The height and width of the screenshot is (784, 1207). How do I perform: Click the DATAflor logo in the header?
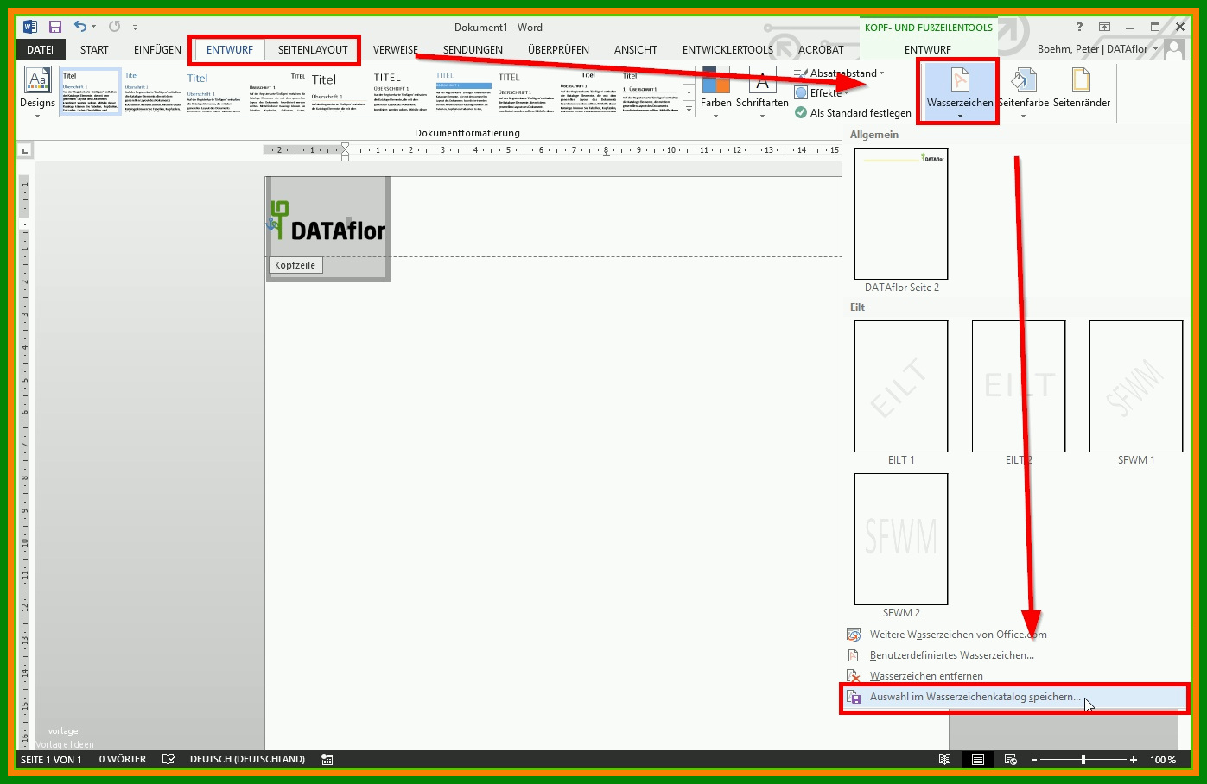tap(327, 222)
